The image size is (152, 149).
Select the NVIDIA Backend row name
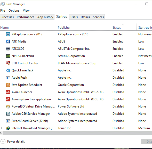click(x=23, y=56)
